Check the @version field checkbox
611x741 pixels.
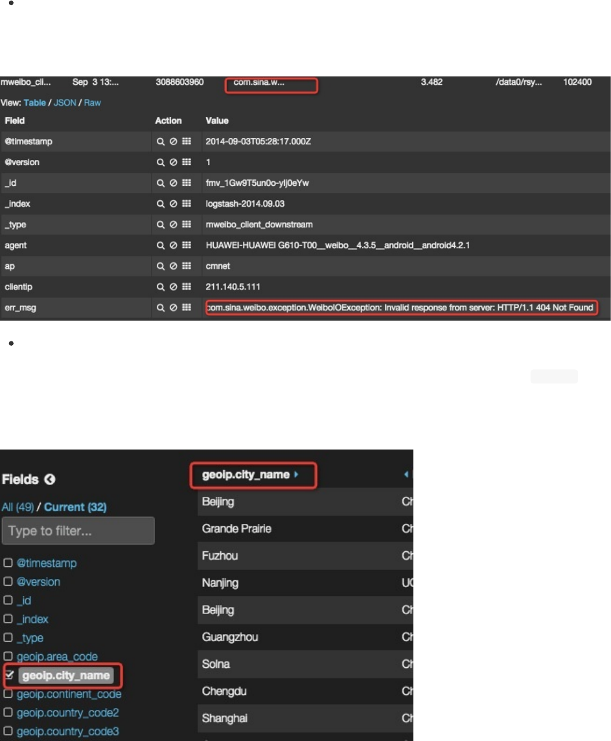(x=8, y=582)
